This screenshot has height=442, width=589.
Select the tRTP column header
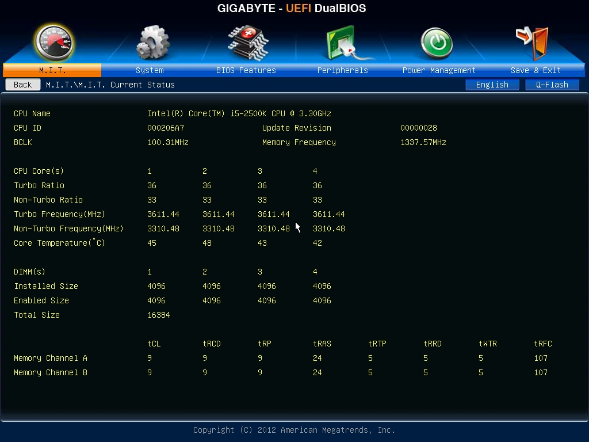pos(377,344)
